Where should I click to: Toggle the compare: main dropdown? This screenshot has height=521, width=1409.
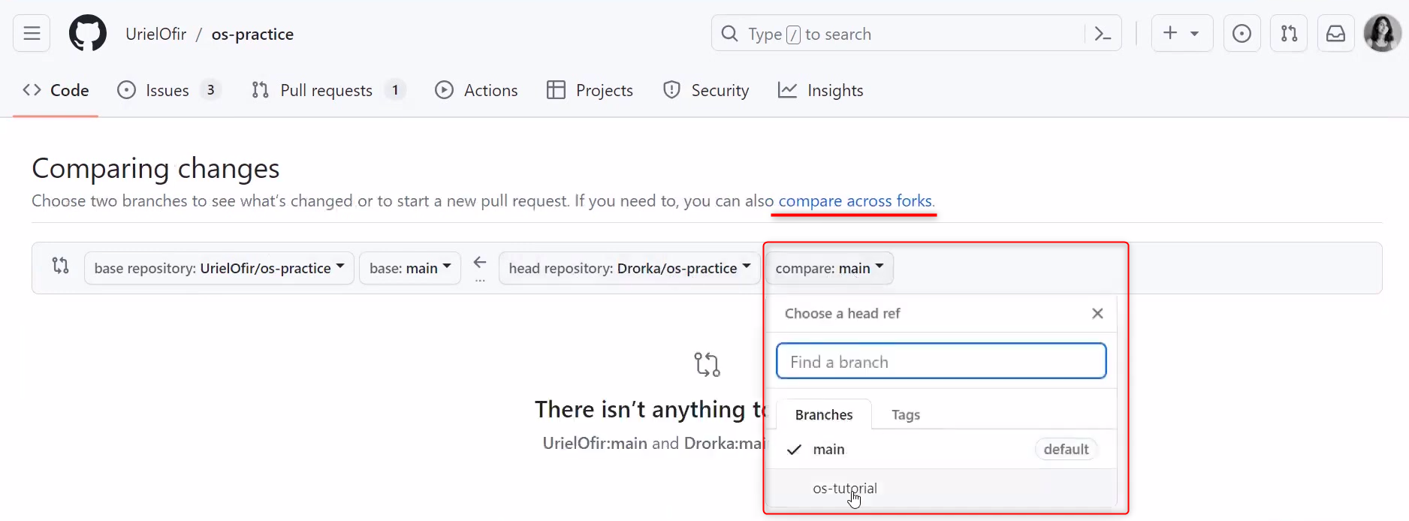click(829, 268)
